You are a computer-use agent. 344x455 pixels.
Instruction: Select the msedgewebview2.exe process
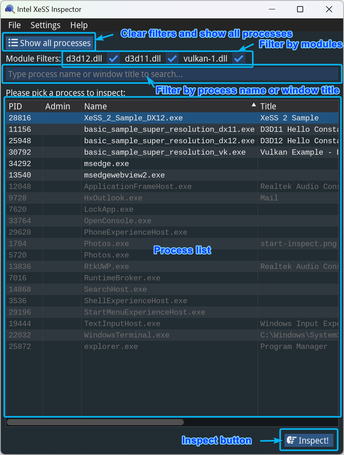172,175
